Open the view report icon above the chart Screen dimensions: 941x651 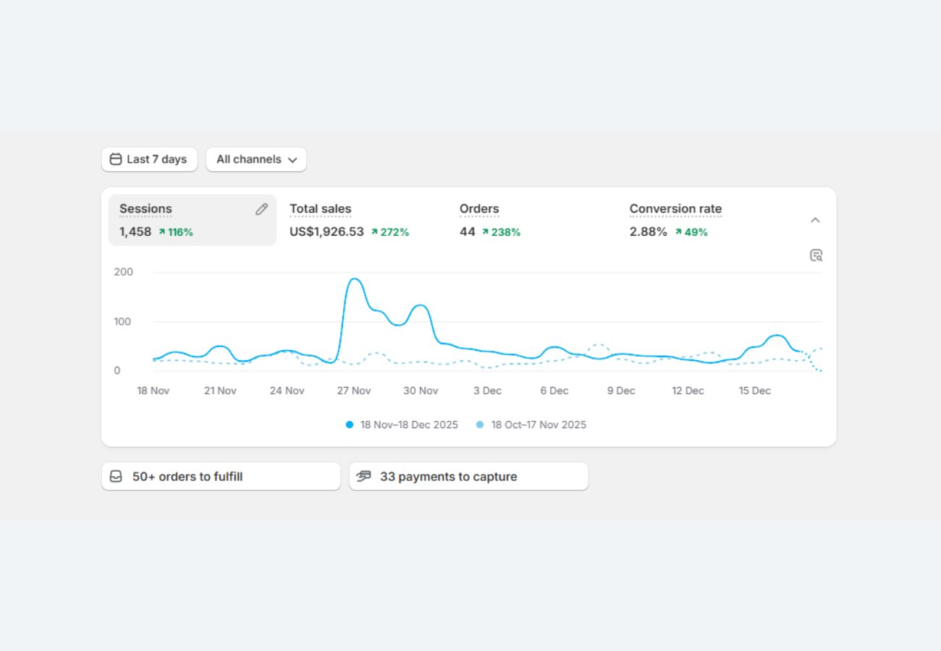tap(816, 255)
